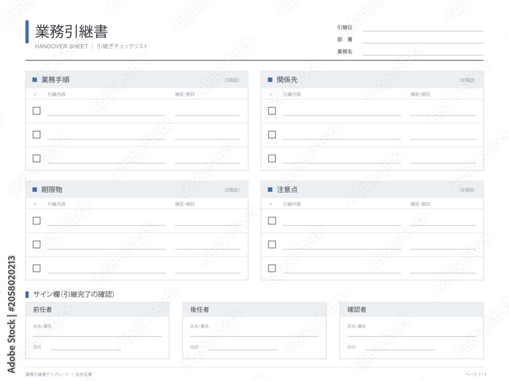Image resolution: width=509 pixels, height=381 pixels.
Task: Check last checkbox in 注意点 section
Action: 272,268
